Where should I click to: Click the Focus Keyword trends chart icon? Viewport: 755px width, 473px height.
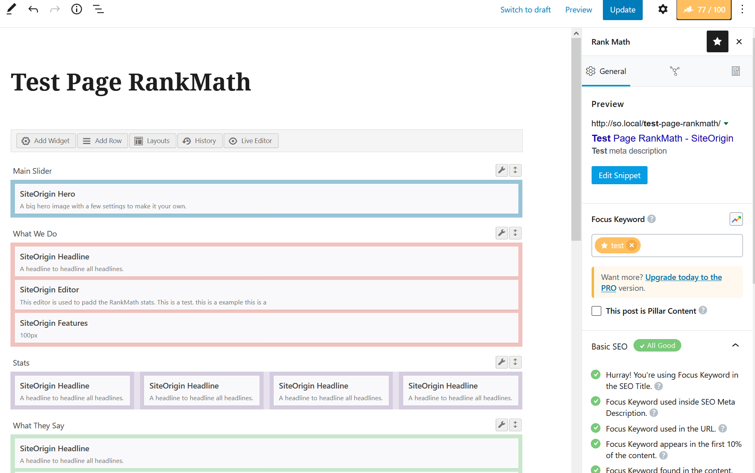736,219
